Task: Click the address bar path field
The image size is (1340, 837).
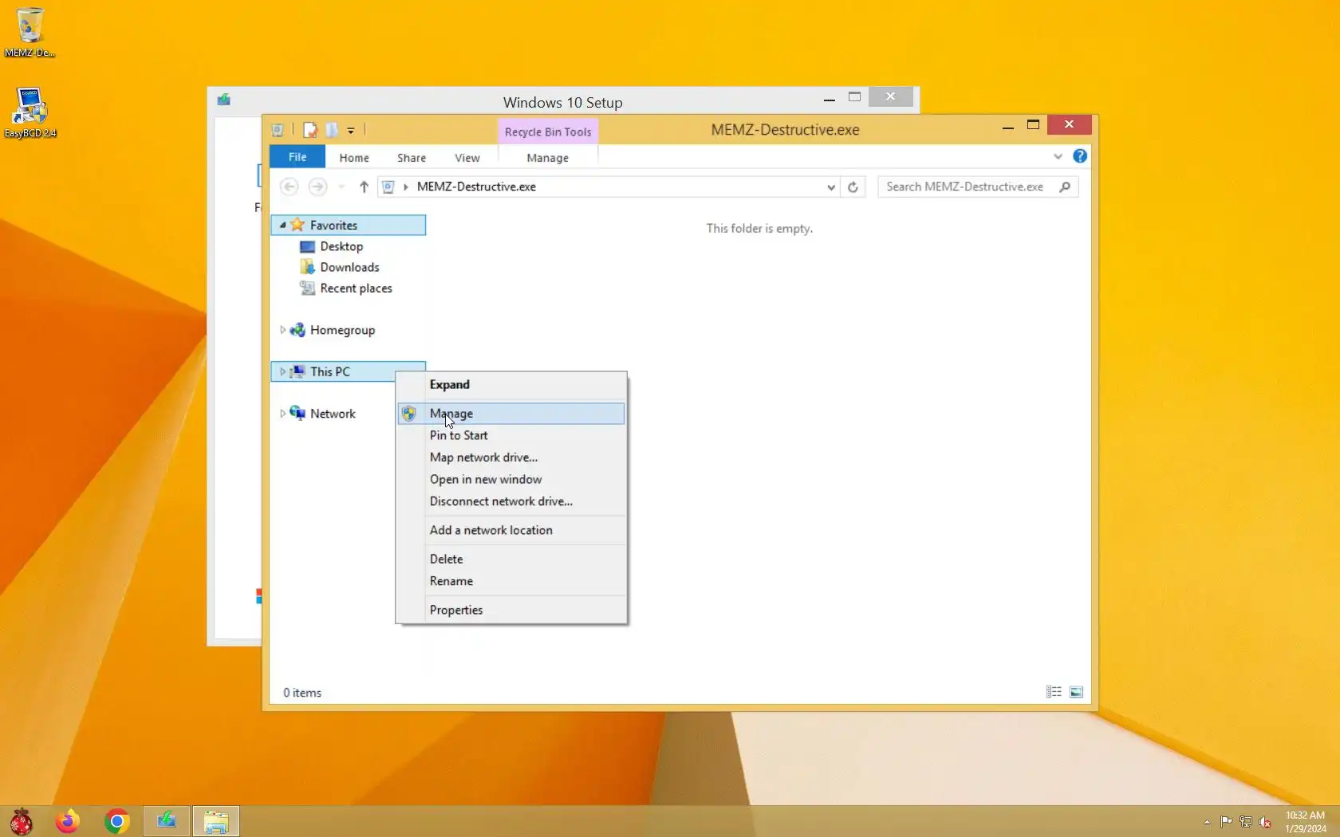Action: 609,187
